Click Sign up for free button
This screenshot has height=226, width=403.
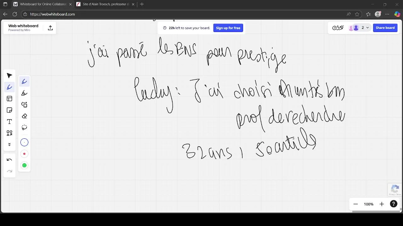click(x=228, y=28)
